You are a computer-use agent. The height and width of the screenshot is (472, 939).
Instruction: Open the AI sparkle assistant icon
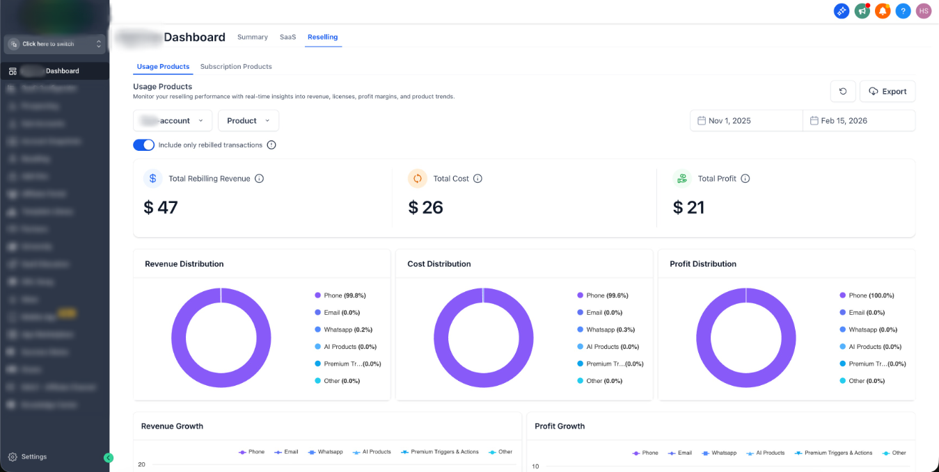(x=842, y=11)
